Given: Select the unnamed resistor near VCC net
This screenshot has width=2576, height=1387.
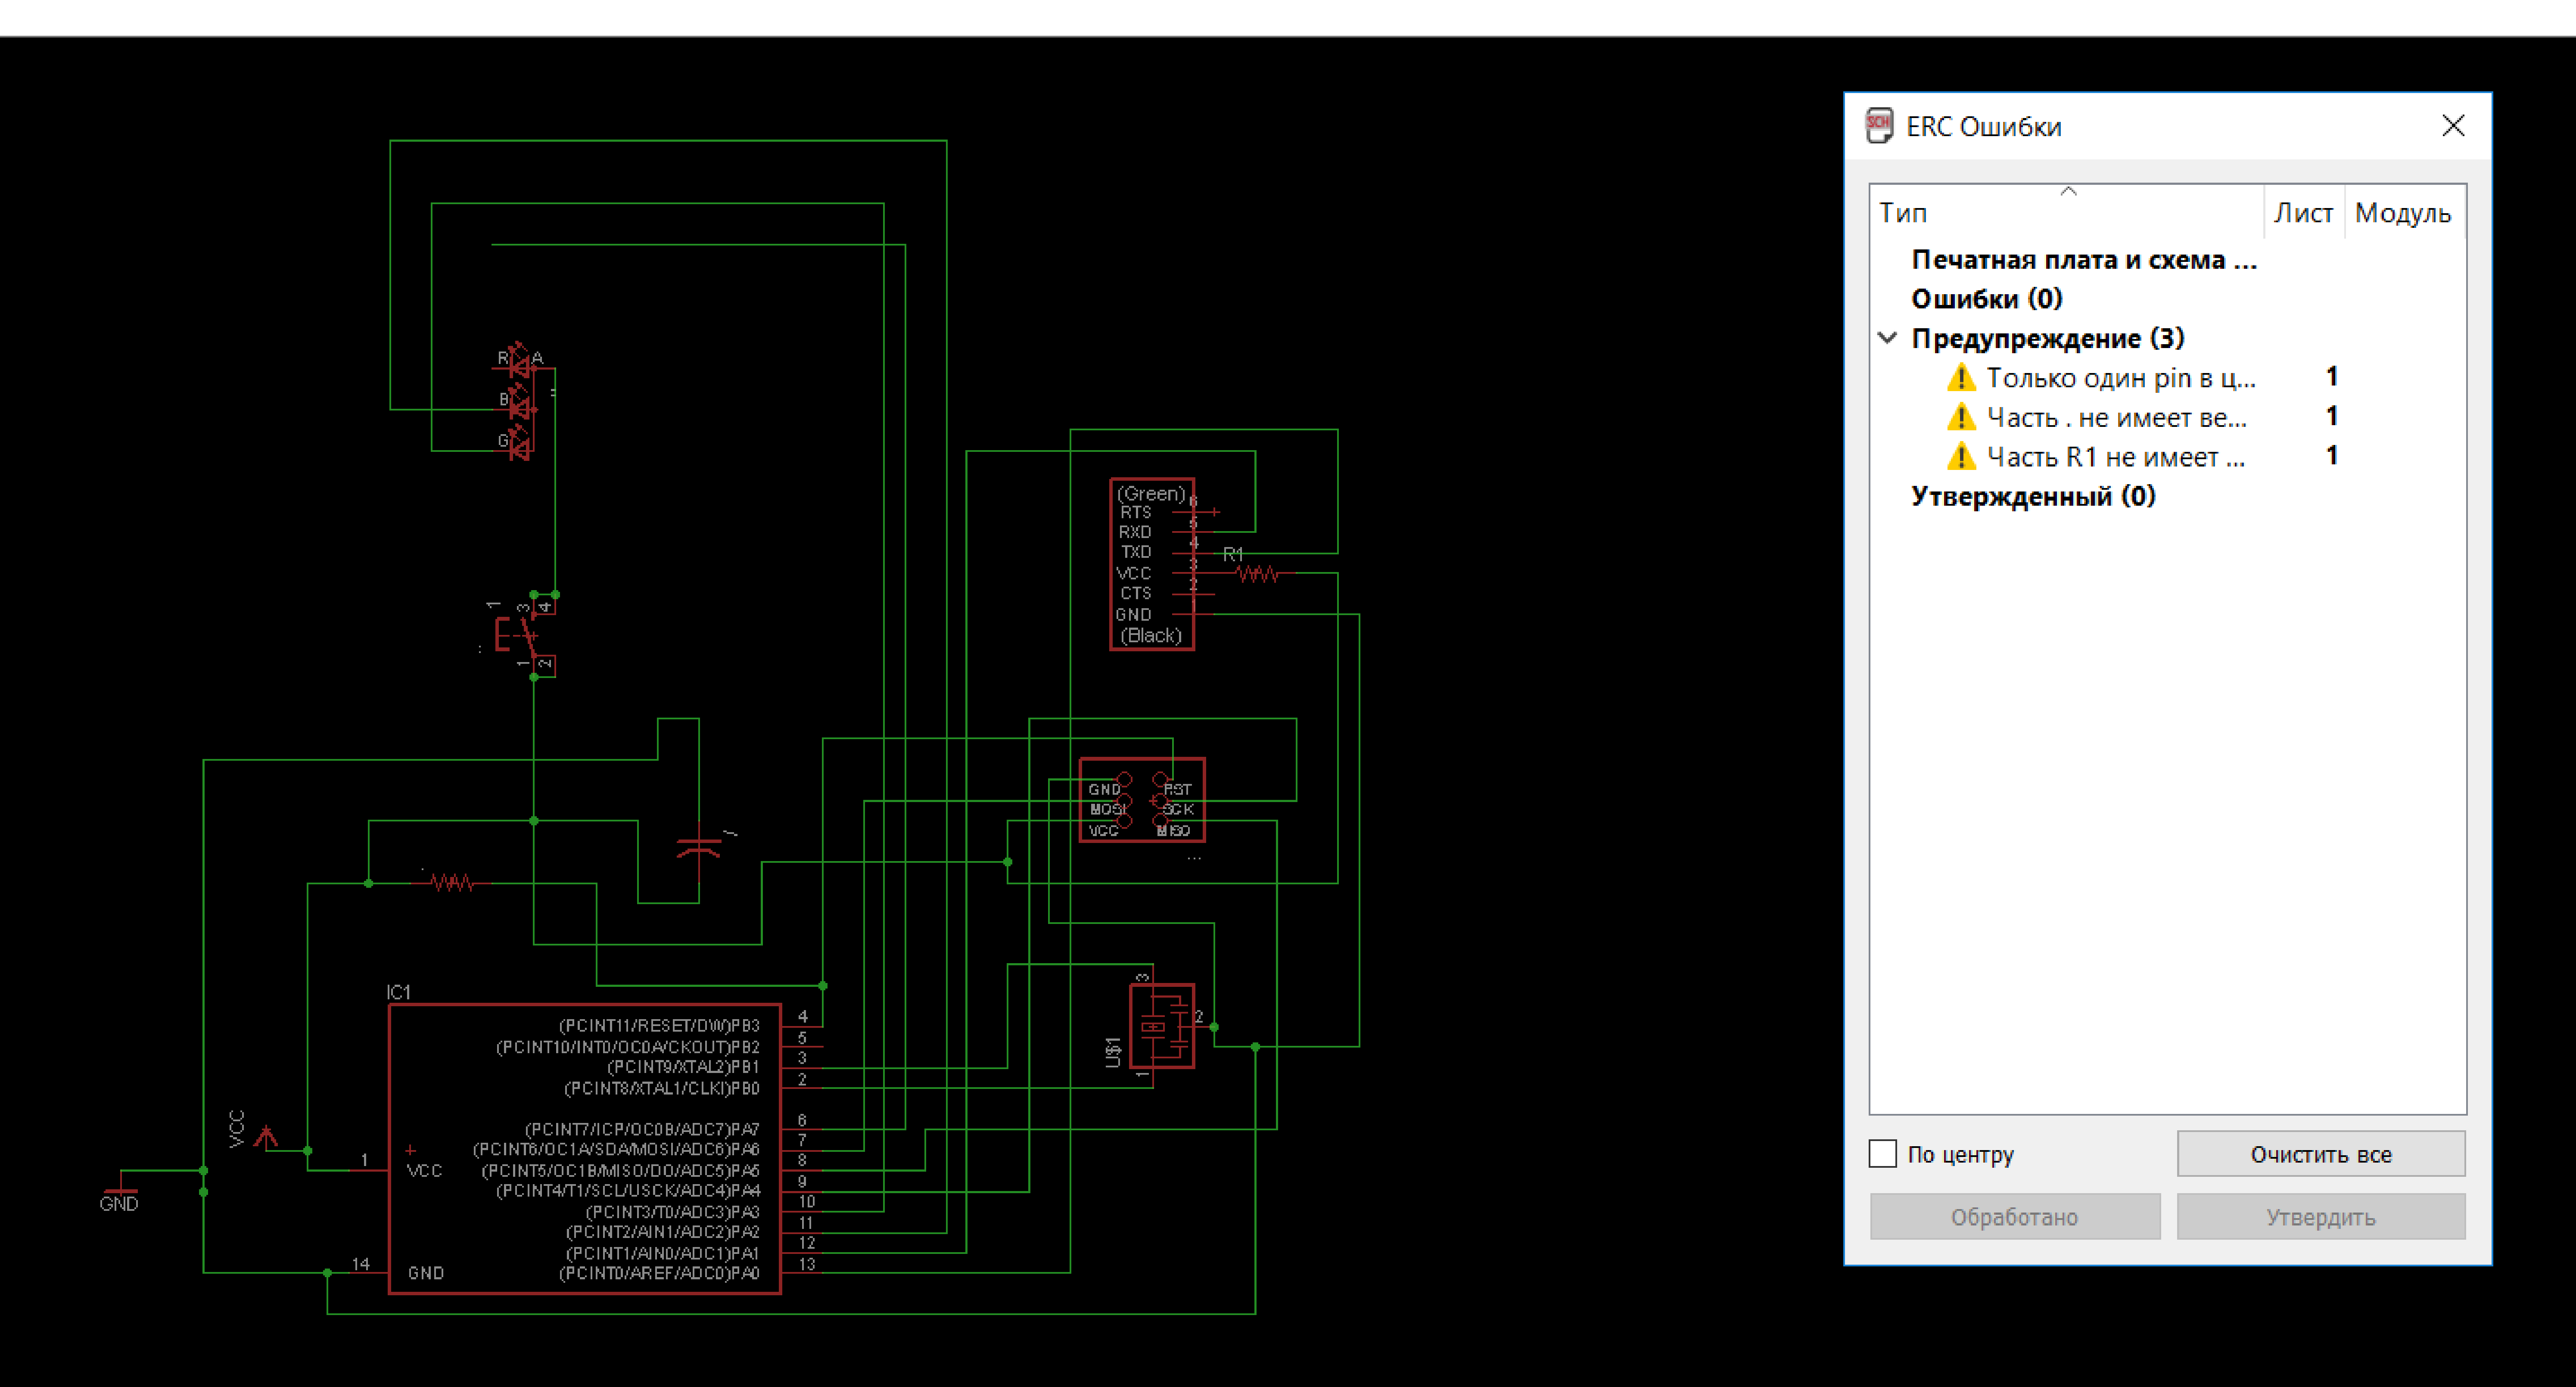Looking at the screenshot, I should click(x=452, y=882).
